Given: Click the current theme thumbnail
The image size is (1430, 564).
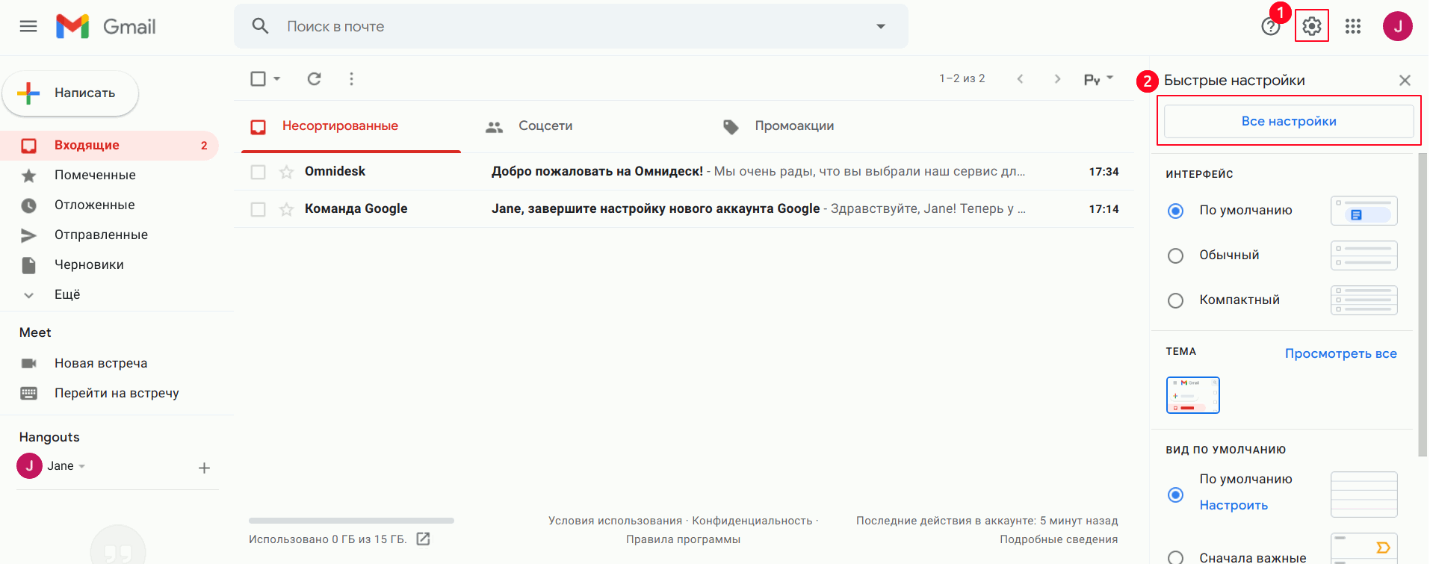Looking at the screenshot, I should coord(1192,395).
